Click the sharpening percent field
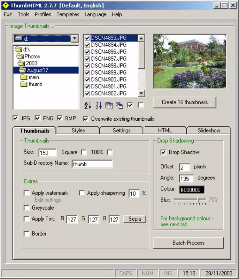 [x=134, y=194]
